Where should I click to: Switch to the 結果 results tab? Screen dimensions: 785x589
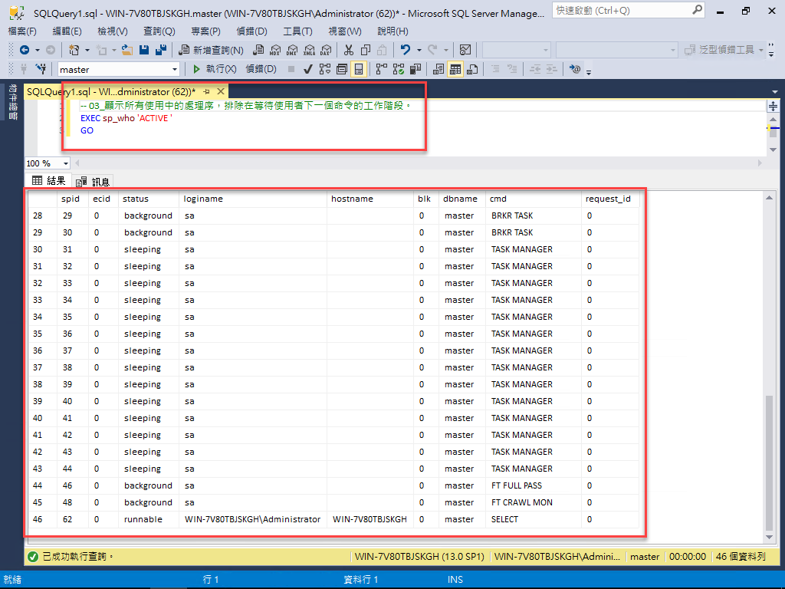click(48, 180)
